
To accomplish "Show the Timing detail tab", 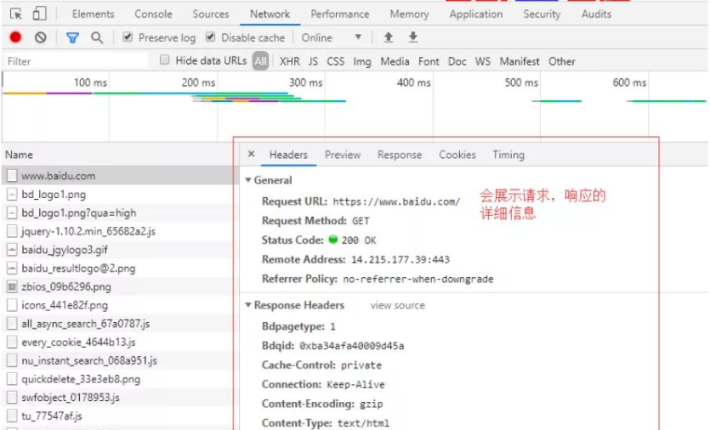I will coord(508,155).
